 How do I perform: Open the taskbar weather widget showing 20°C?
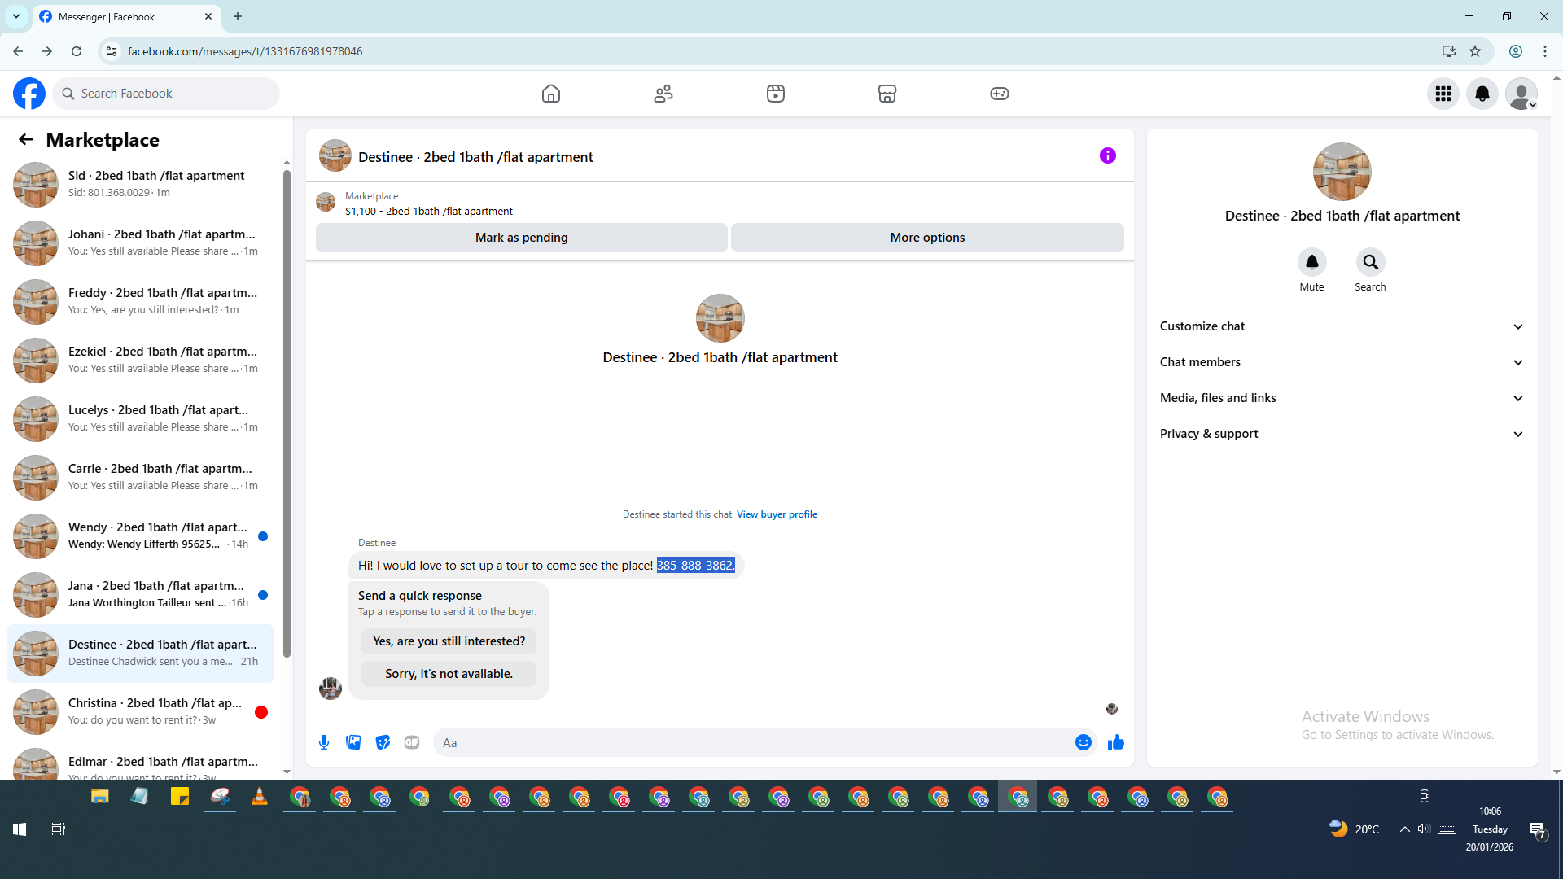(1354, 829)
